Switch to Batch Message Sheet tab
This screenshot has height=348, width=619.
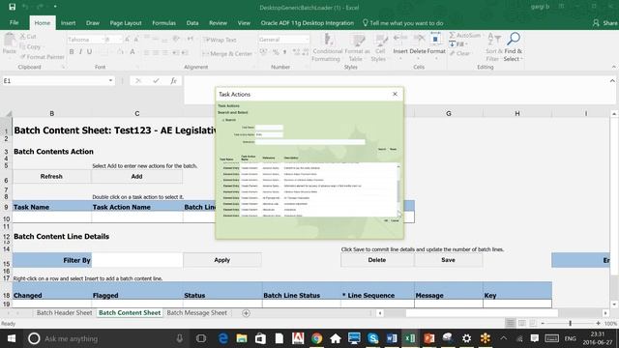[196, 312]
